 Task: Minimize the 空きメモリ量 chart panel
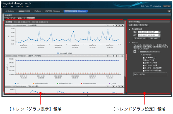(x=120, y=86)
